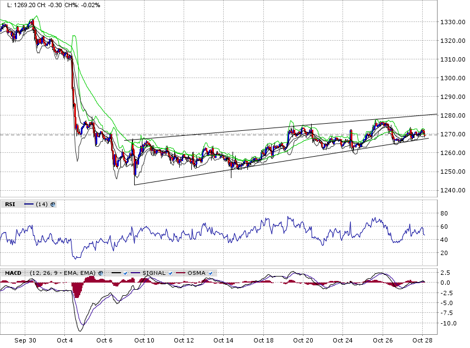Click the 1280.00 price axis label
This screenshot has height=348, width=470.
452,115
